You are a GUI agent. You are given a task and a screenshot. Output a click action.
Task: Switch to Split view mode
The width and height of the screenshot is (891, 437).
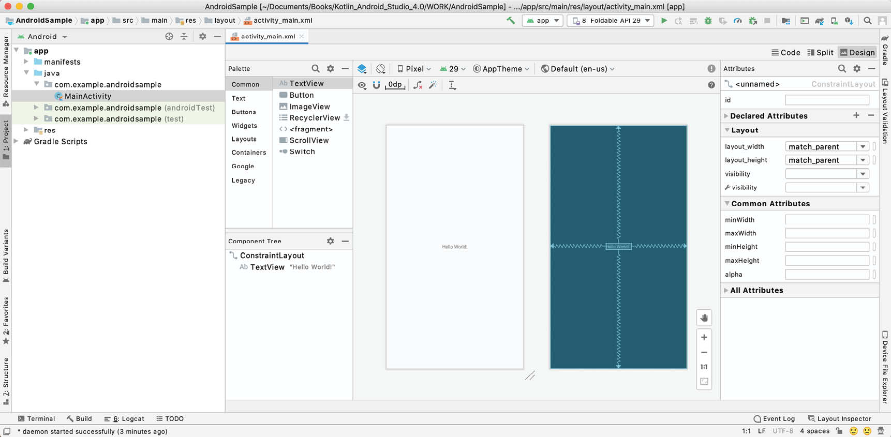pos(820,52)
